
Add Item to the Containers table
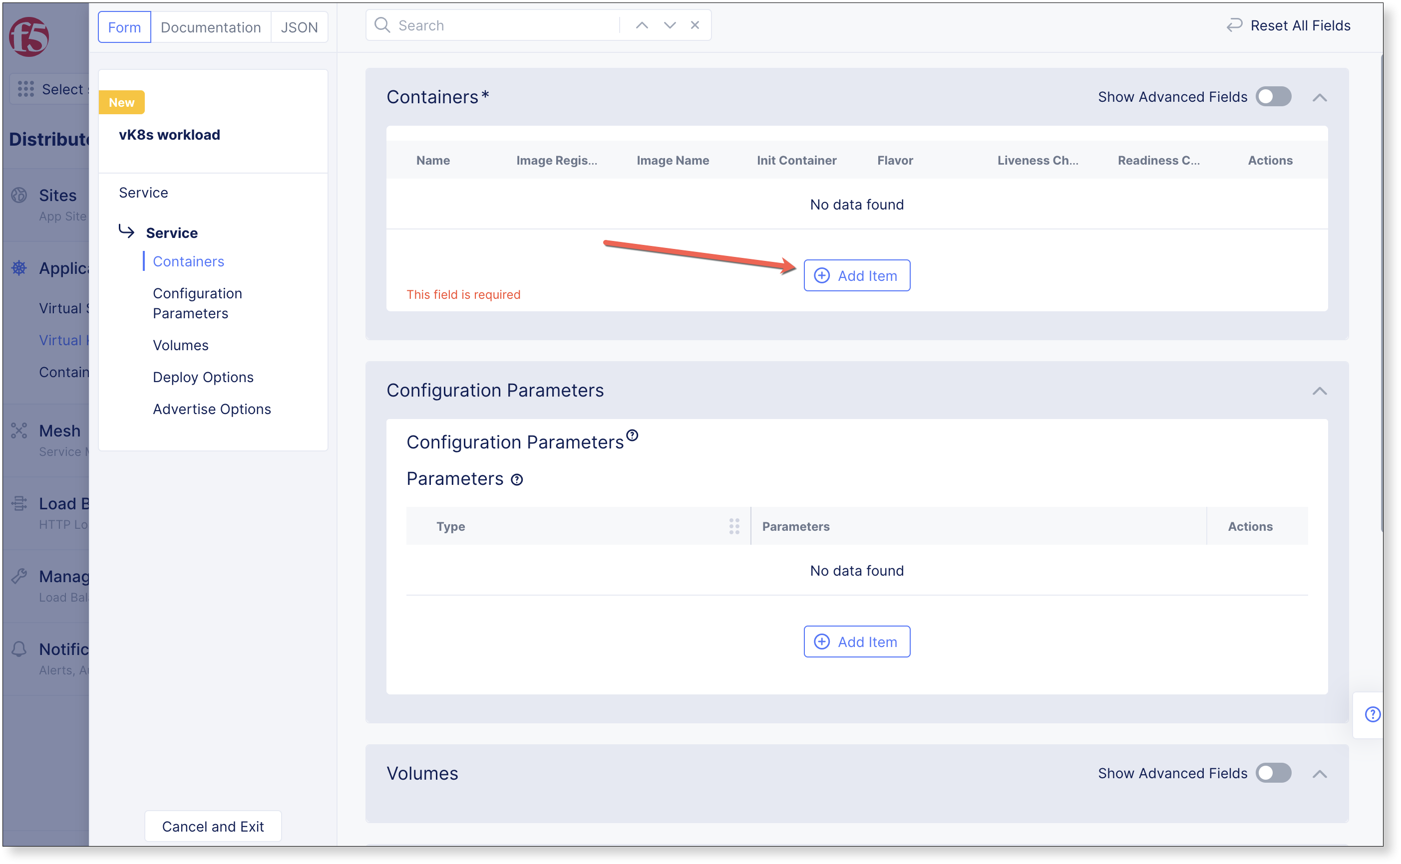click(857, 275)
